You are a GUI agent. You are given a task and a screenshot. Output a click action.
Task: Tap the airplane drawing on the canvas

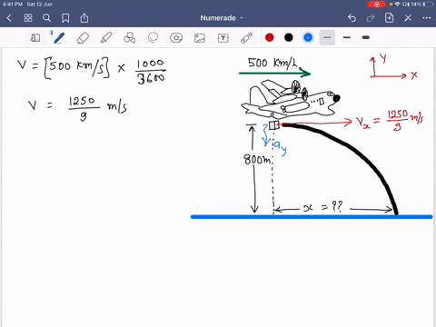pos(291,98)
